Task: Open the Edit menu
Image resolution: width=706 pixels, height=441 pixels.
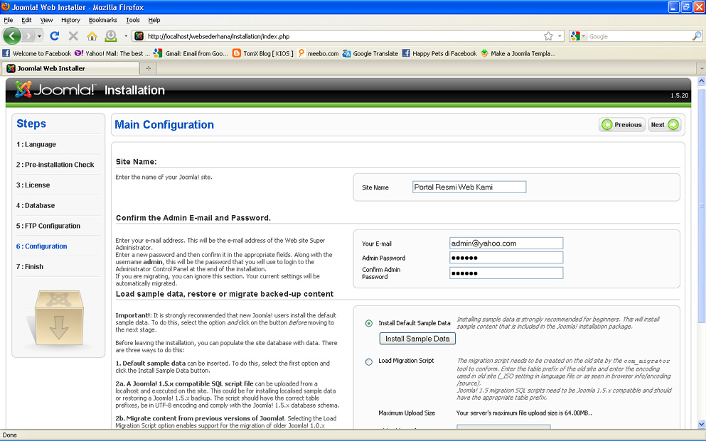Action: pos(26,20)
